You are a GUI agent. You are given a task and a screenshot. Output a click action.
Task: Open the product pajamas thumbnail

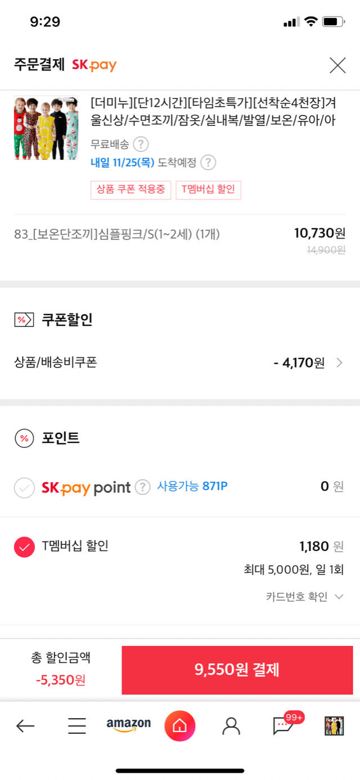point(46,128)
